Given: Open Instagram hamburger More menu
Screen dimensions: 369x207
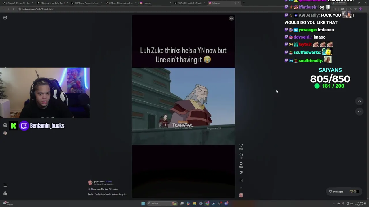Looking at the screenshot, I should tap(5, 185).
